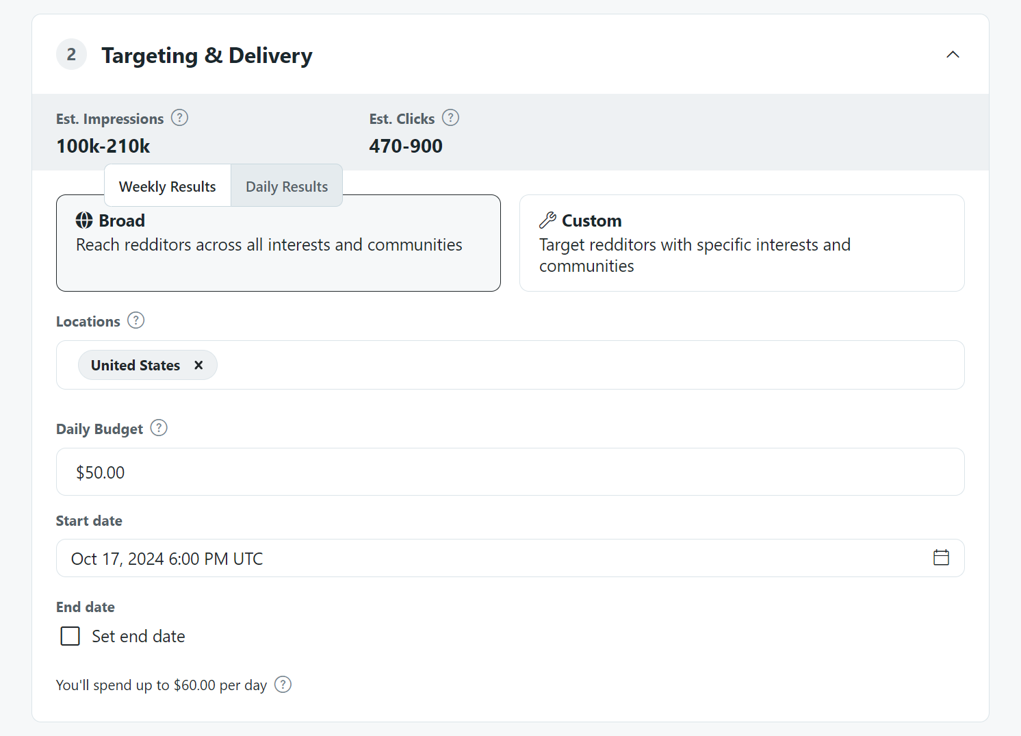Open the Daily Budget help icon
The height and width of the screenshot is (736, 1021).
click(159, 428)
